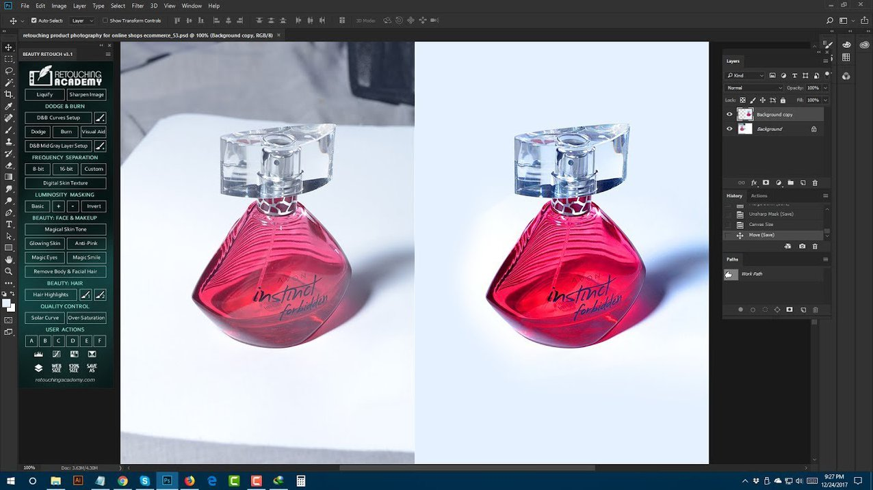Click the layers stack icon in Beauty Retouch

tap(38, 368)
